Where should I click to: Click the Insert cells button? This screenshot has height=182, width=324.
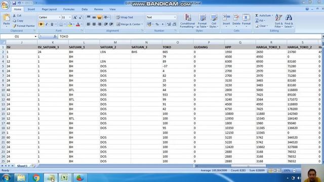pyautogui.click(x=226, y=21)
